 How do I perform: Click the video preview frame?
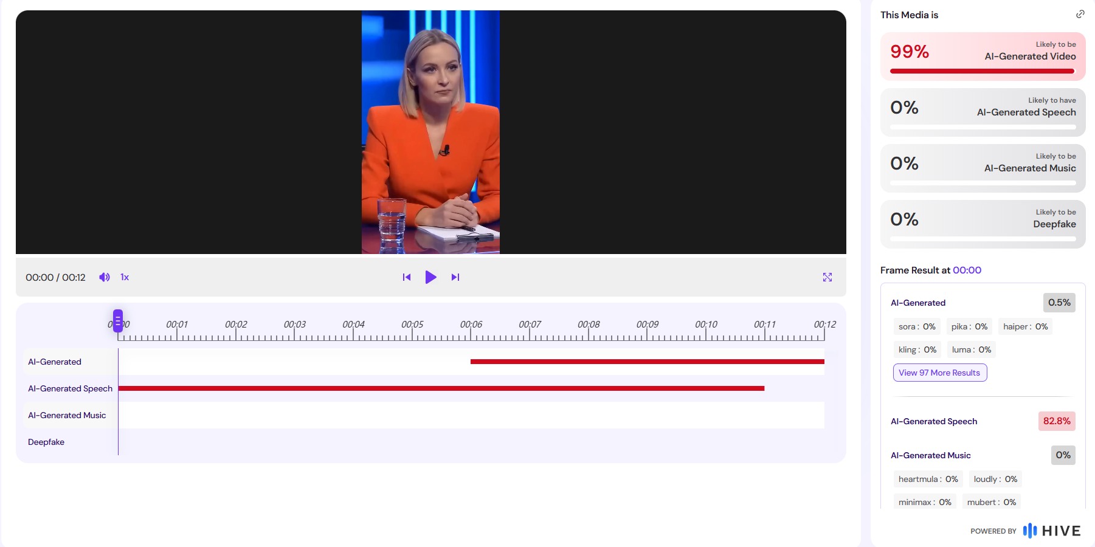(430, 132)
